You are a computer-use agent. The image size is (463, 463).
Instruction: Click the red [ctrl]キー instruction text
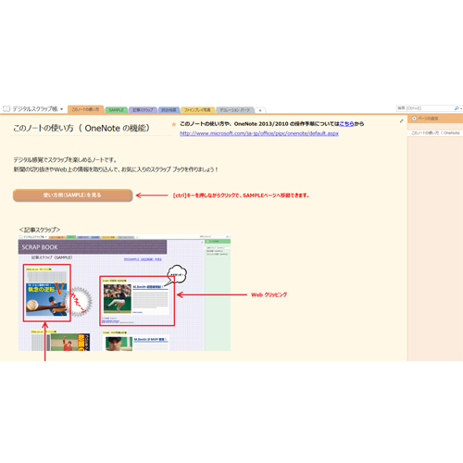tap(241, 195)
